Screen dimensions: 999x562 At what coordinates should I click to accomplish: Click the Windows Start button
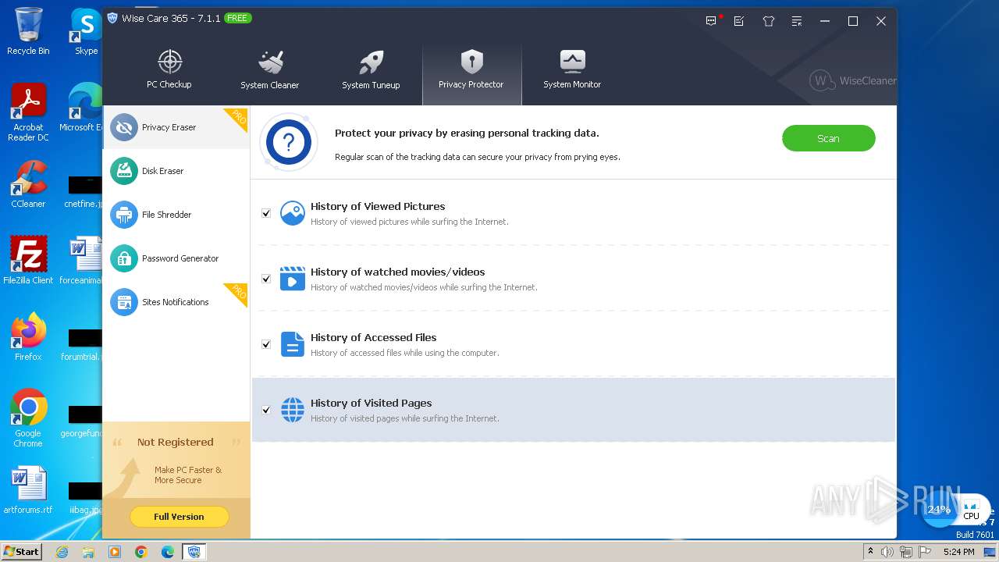(21, 551)
